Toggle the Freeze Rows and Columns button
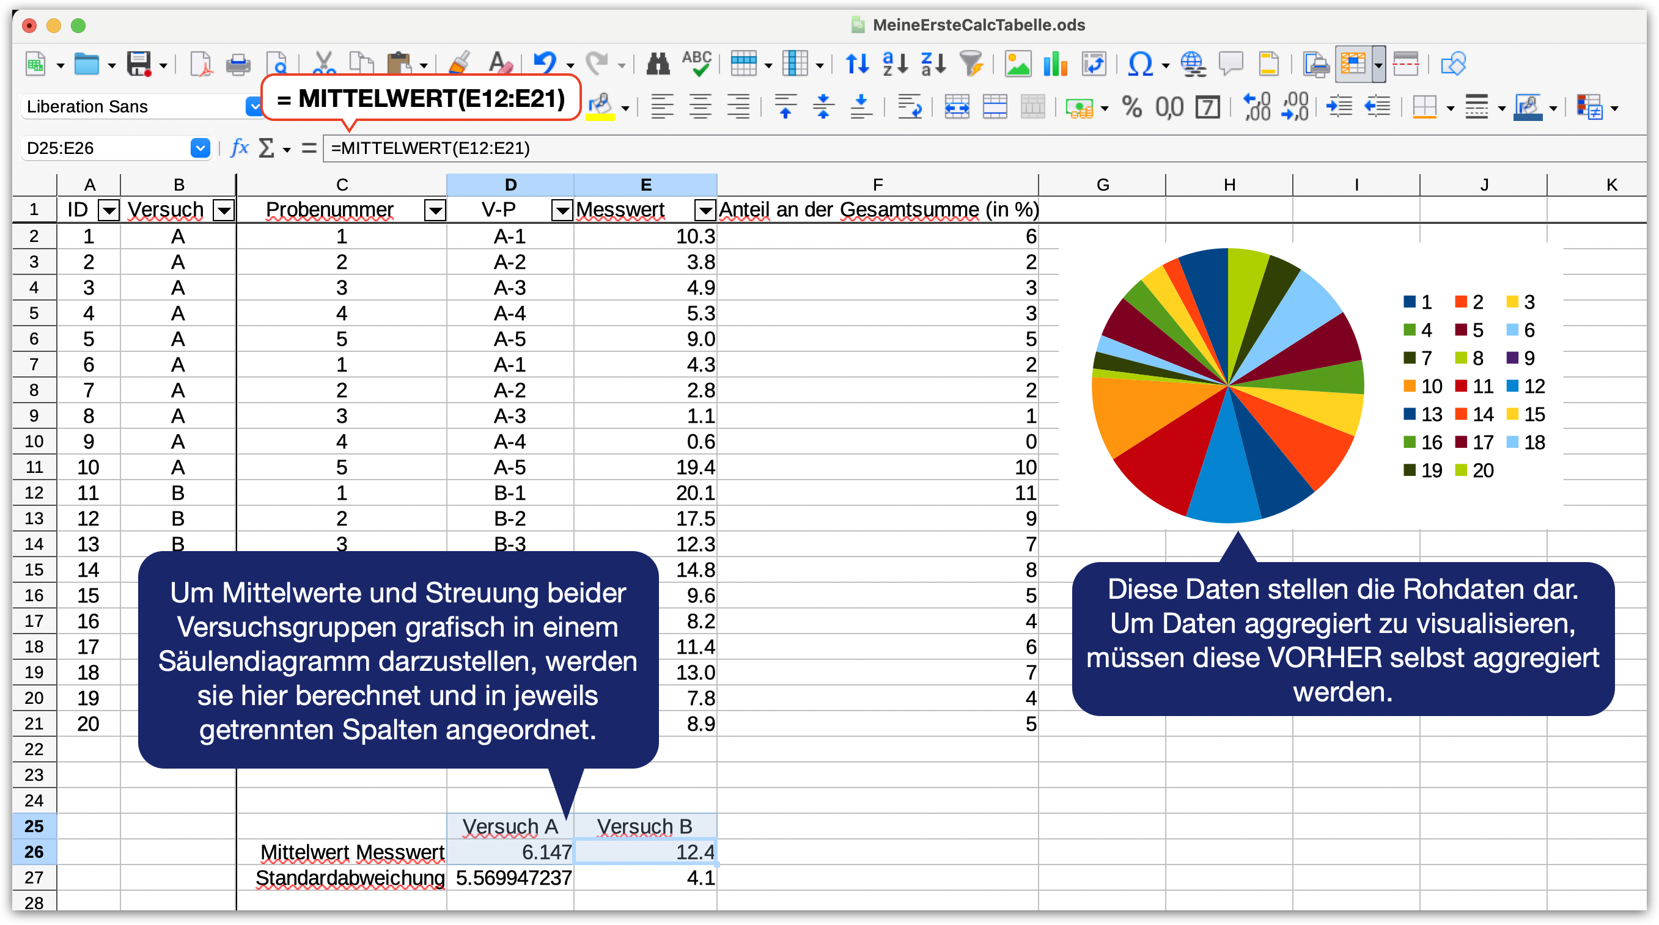The height and width of the screenshot is (925, 1659). (1353, 64)
